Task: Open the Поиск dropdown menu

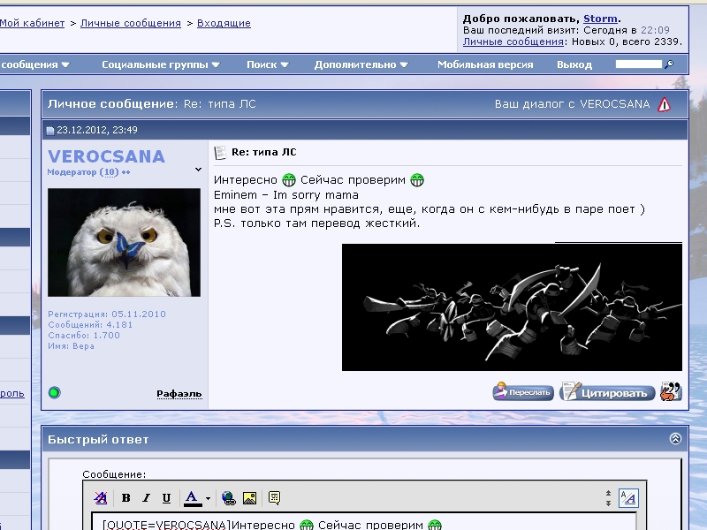Action: (x=268, y=64)
